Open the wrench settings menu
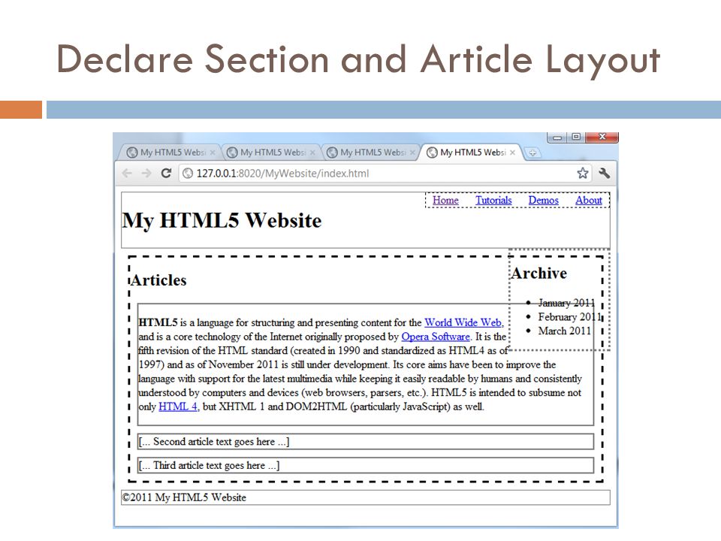The image size is (721, 541). pyautogui.click(x=604, y=174)
